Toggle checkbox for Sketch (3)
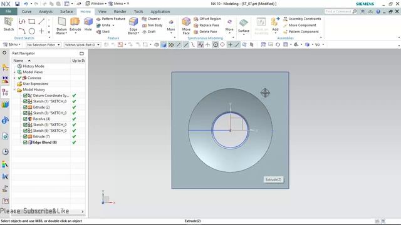Viewport: 401px width, 225px height. [25, 113]
